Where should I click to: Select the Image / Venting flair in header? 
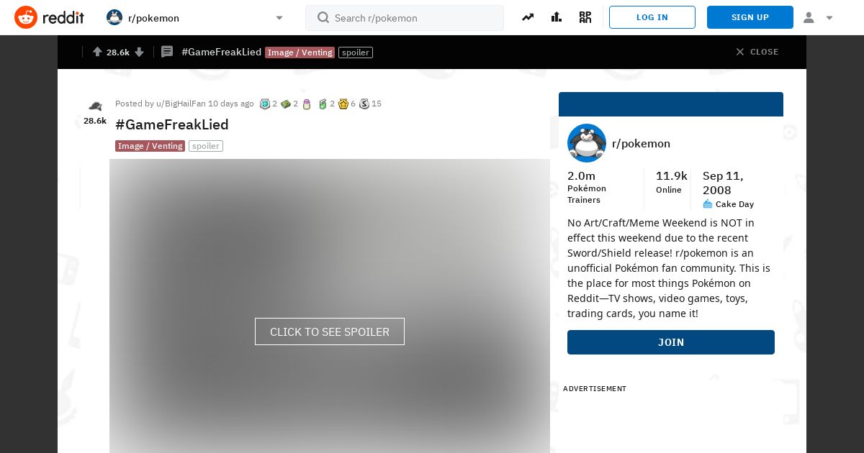click(300, 52)
